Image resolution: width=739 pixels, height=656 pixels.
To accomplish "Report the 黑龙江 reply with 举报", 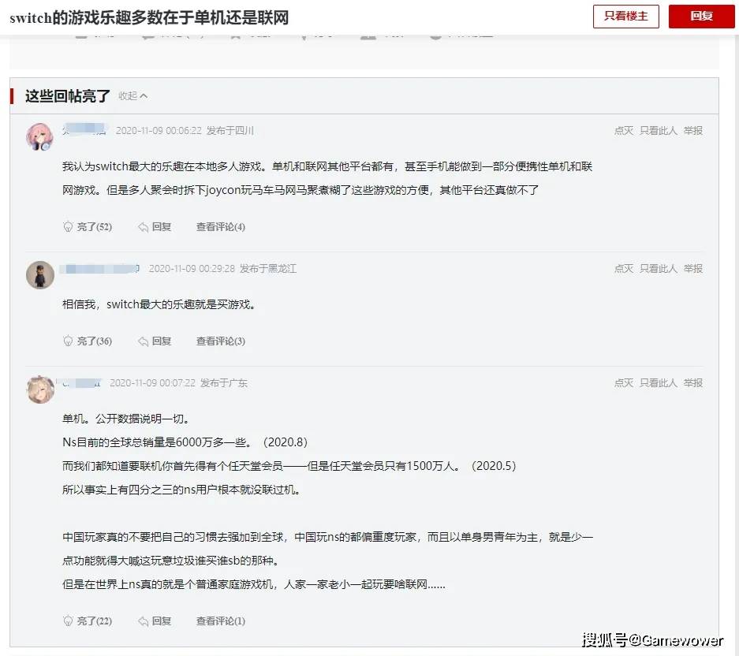I will pos(692,269).
